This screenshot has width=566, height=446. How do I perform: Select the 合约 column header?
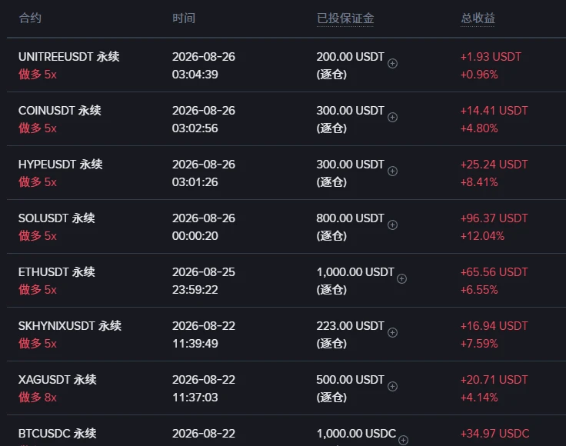pos(30,18)
